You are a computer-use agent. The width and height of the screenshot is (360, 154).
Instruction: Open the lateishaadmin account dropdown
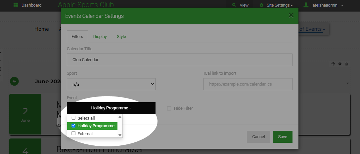pyautogui.click(x=327, y=5)
